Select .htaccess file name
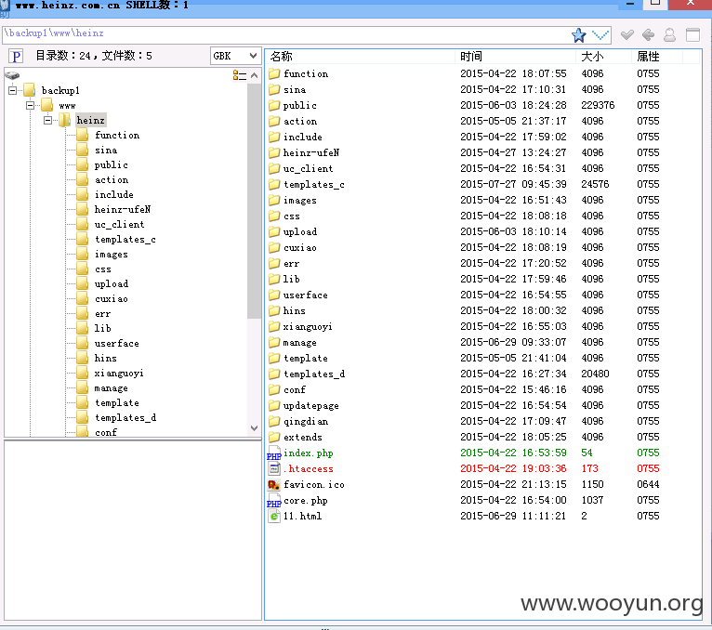The width and height of the screenshot is (712, 630). point(309,469)
